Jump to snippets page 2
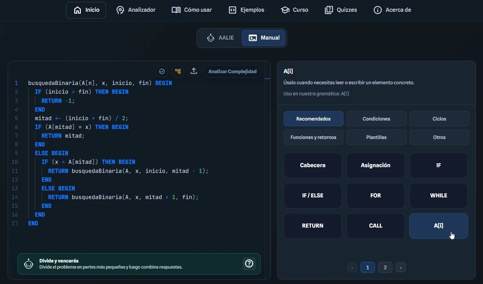 pos(385,268)
